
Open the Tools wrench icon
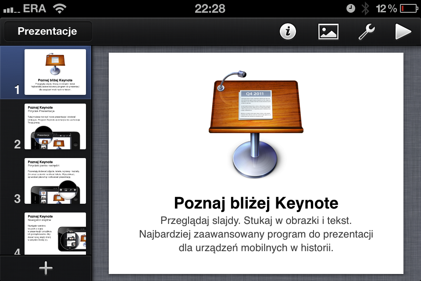click(367, 32)
